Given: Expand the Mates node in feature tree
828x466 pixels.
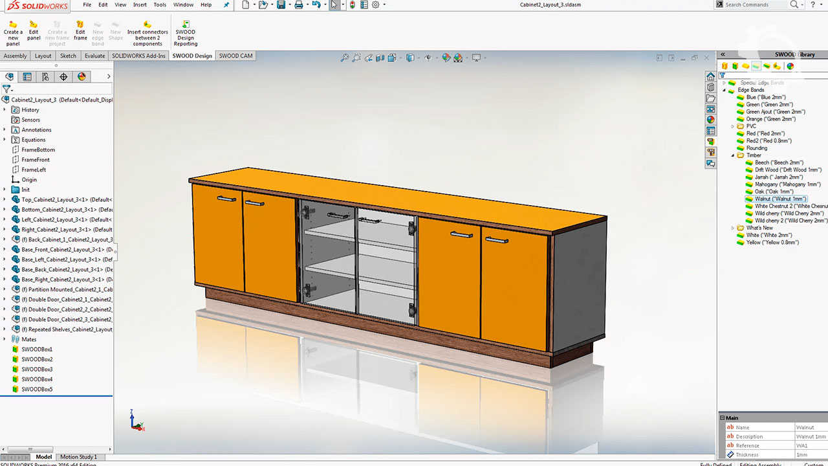Looking at the screenshot, I should [5, 339].
